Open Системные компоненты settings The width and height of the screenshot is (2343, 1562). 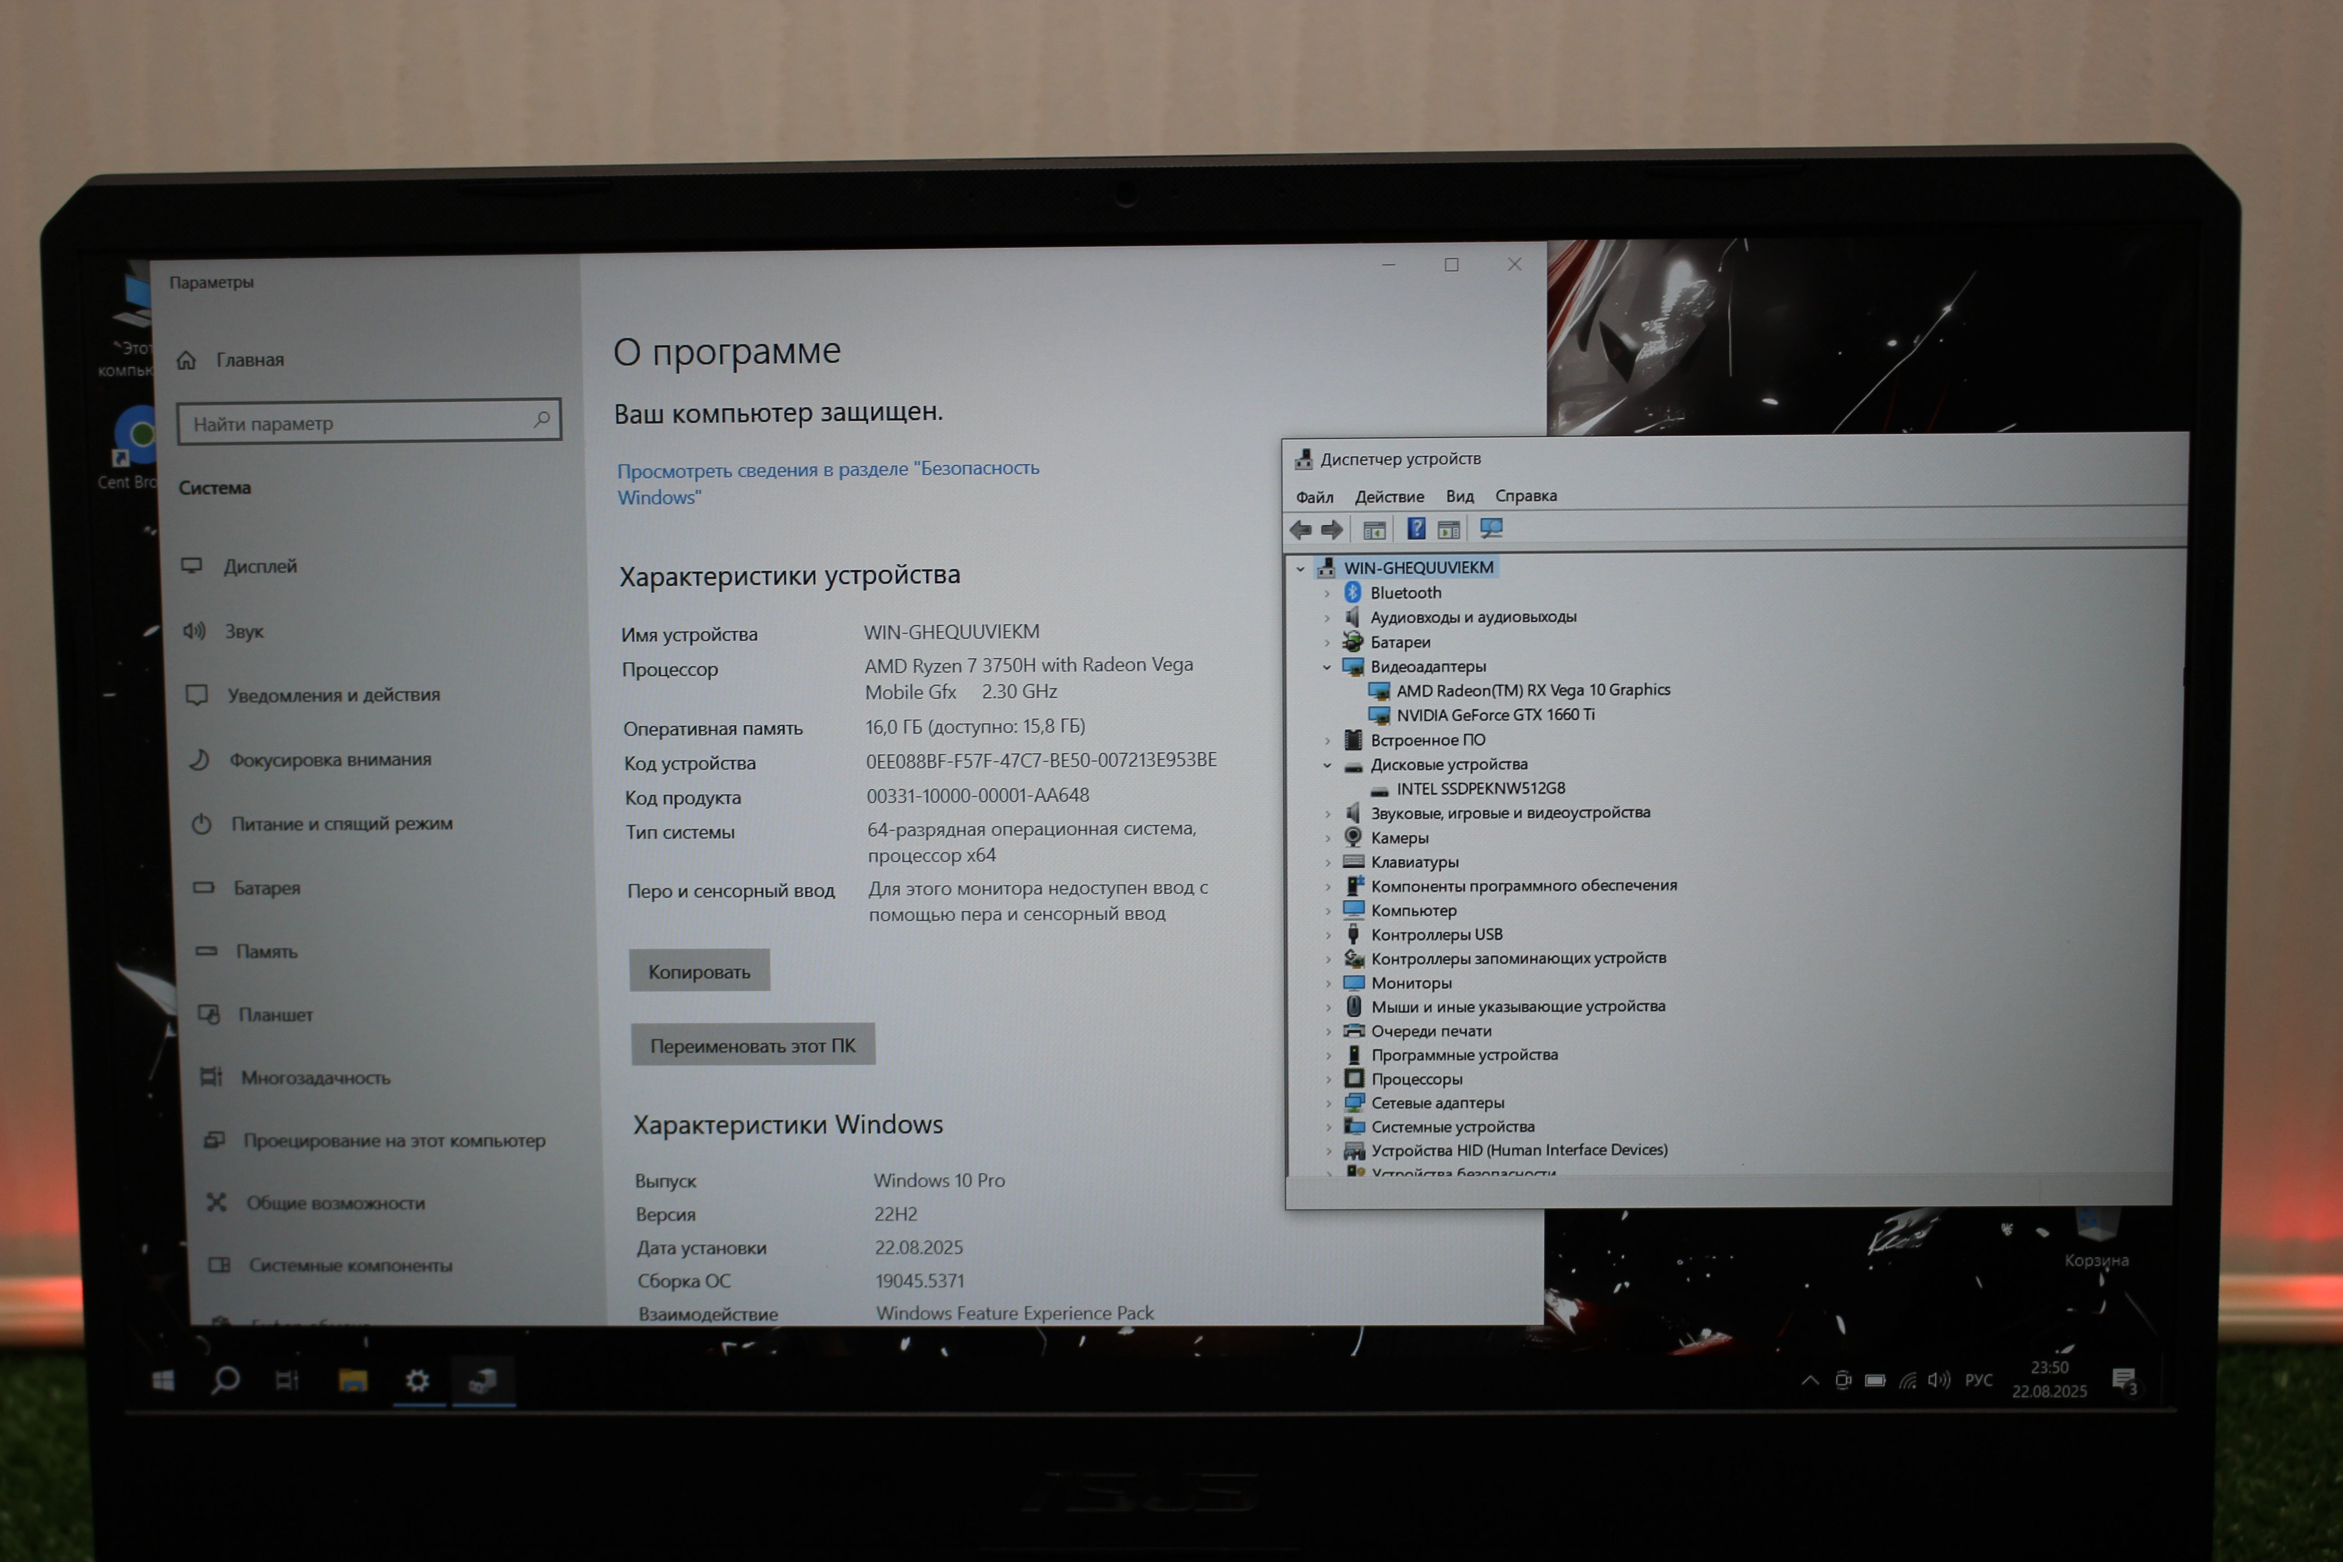click(x=350, y=1265)
